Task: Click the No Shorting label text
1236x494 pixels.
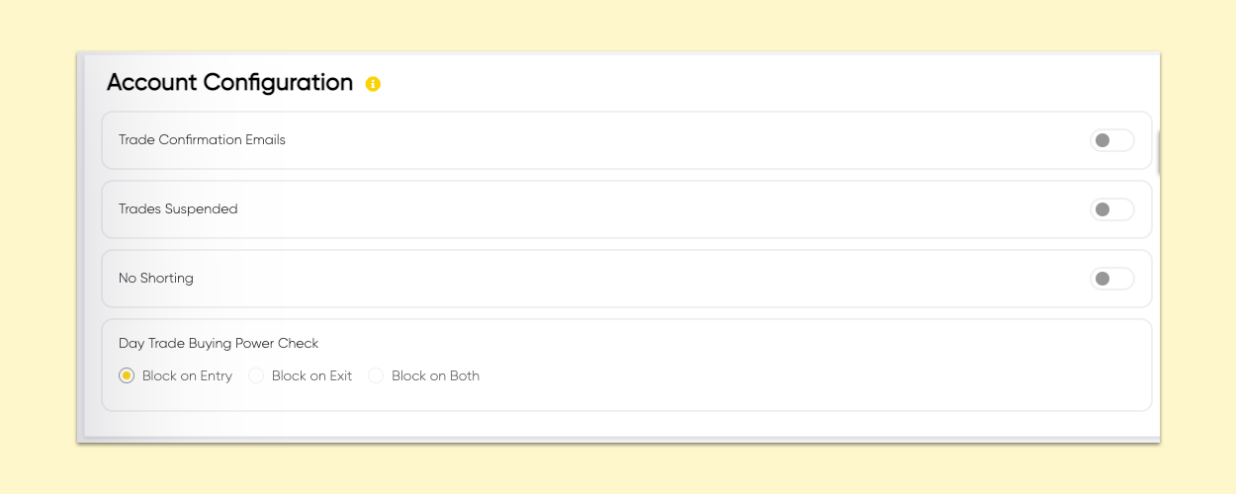Action: point(156,278)
